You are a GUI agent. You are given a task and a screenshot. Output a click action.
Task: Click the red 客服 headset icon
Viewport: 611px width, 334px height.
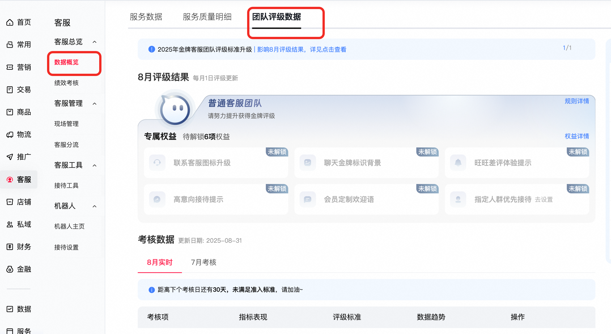(10, 179)
